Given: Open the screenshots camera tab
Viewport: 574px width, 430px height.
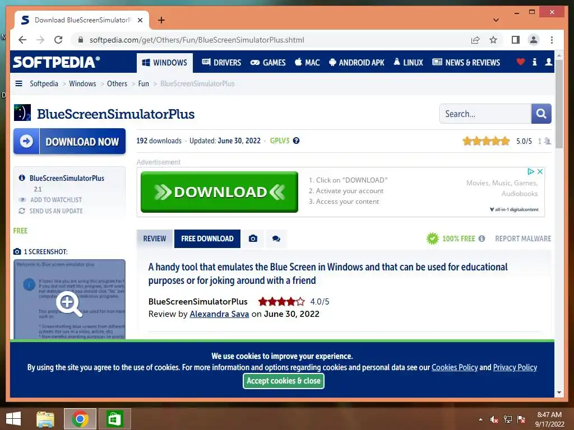Looking at the screenshot, I should (253, 239).
